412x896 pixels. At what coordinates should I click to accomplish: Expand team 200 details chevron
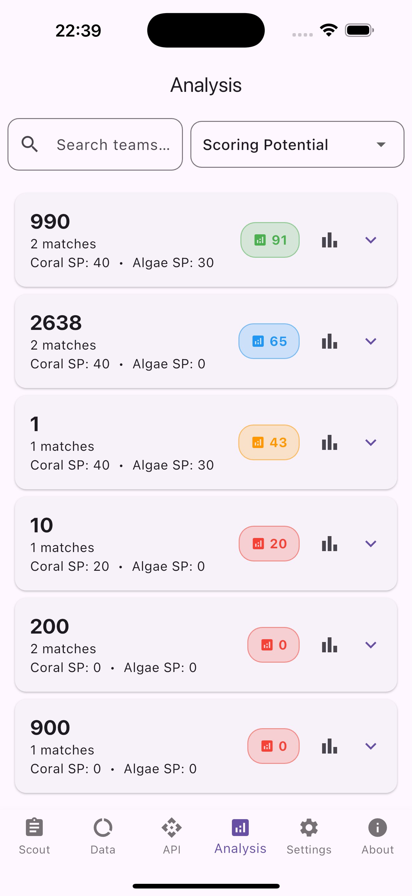pyautogui.click(x=371, y=645)
